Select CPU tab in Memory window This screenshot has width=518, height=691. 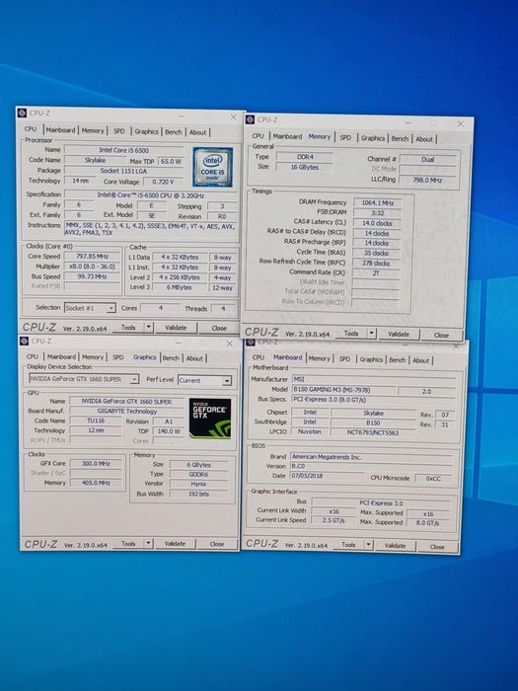pyautogui.click(x=259, y=136)
